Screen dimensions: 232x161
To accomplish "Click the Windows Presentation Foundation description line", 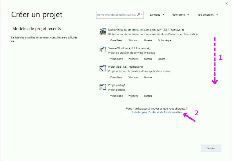I will pyautogui.click(x=153, y=34).
